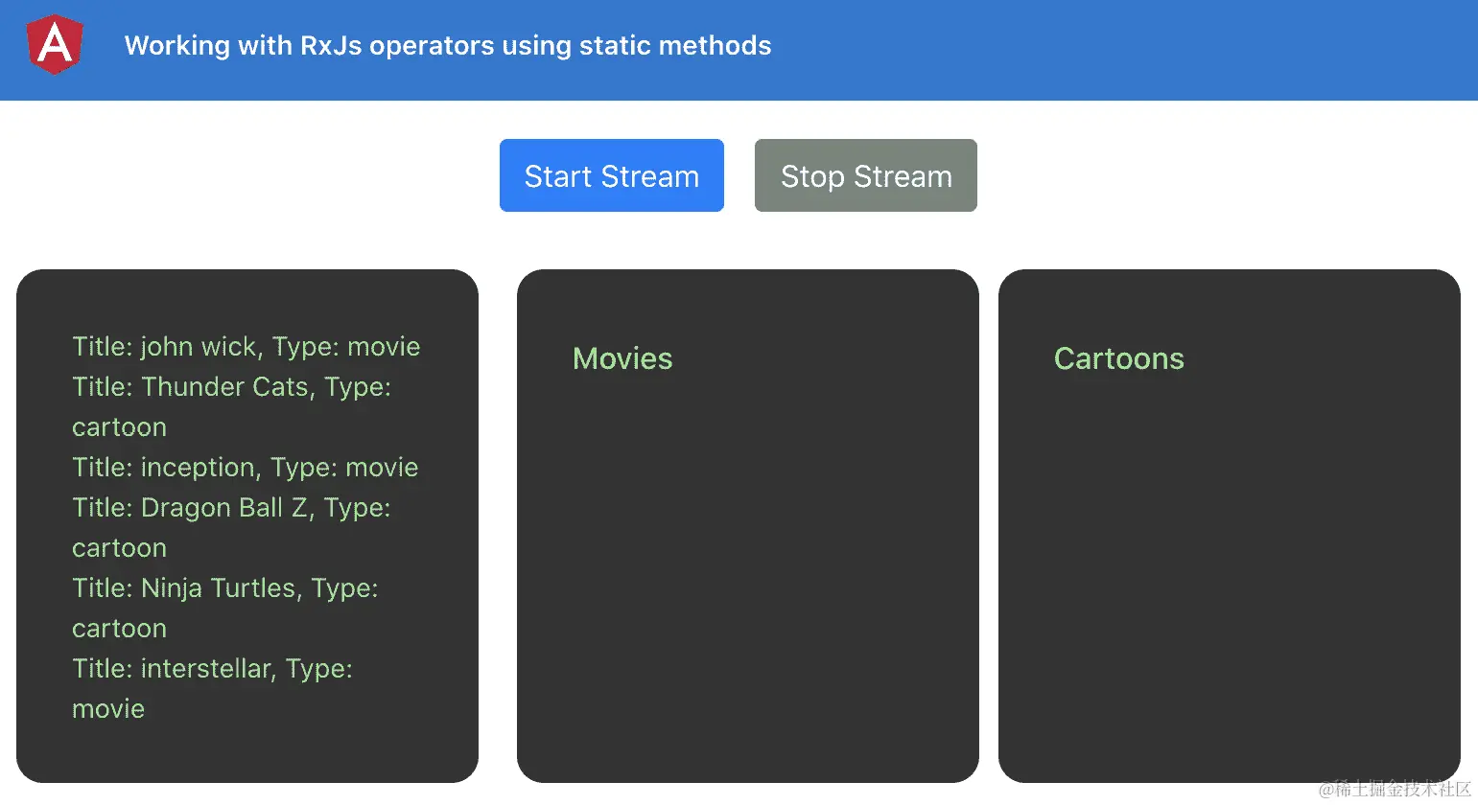Click the white space between the two buttons
The image size is (1478, 805).
739,175
